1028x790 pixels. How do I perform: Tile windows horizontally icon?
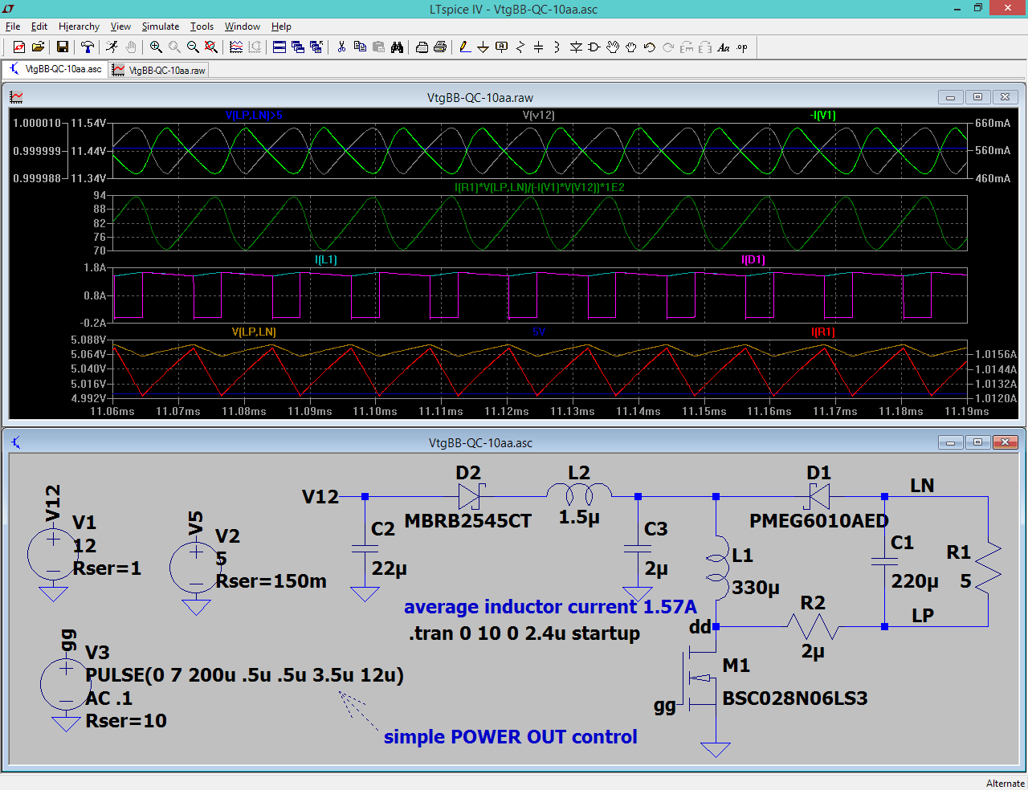click(x=279, y=47)
